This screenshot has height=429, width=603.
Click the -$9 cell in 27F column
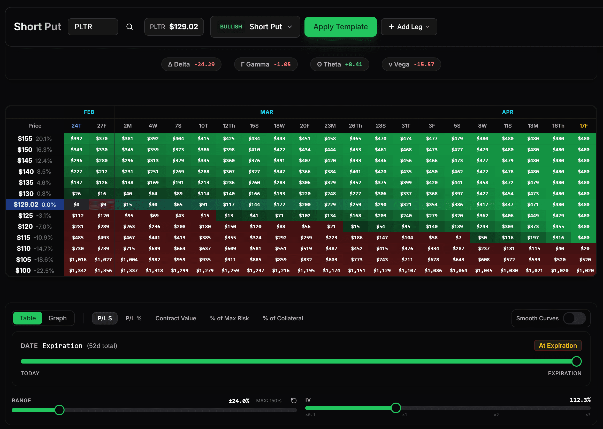point(102,204)
